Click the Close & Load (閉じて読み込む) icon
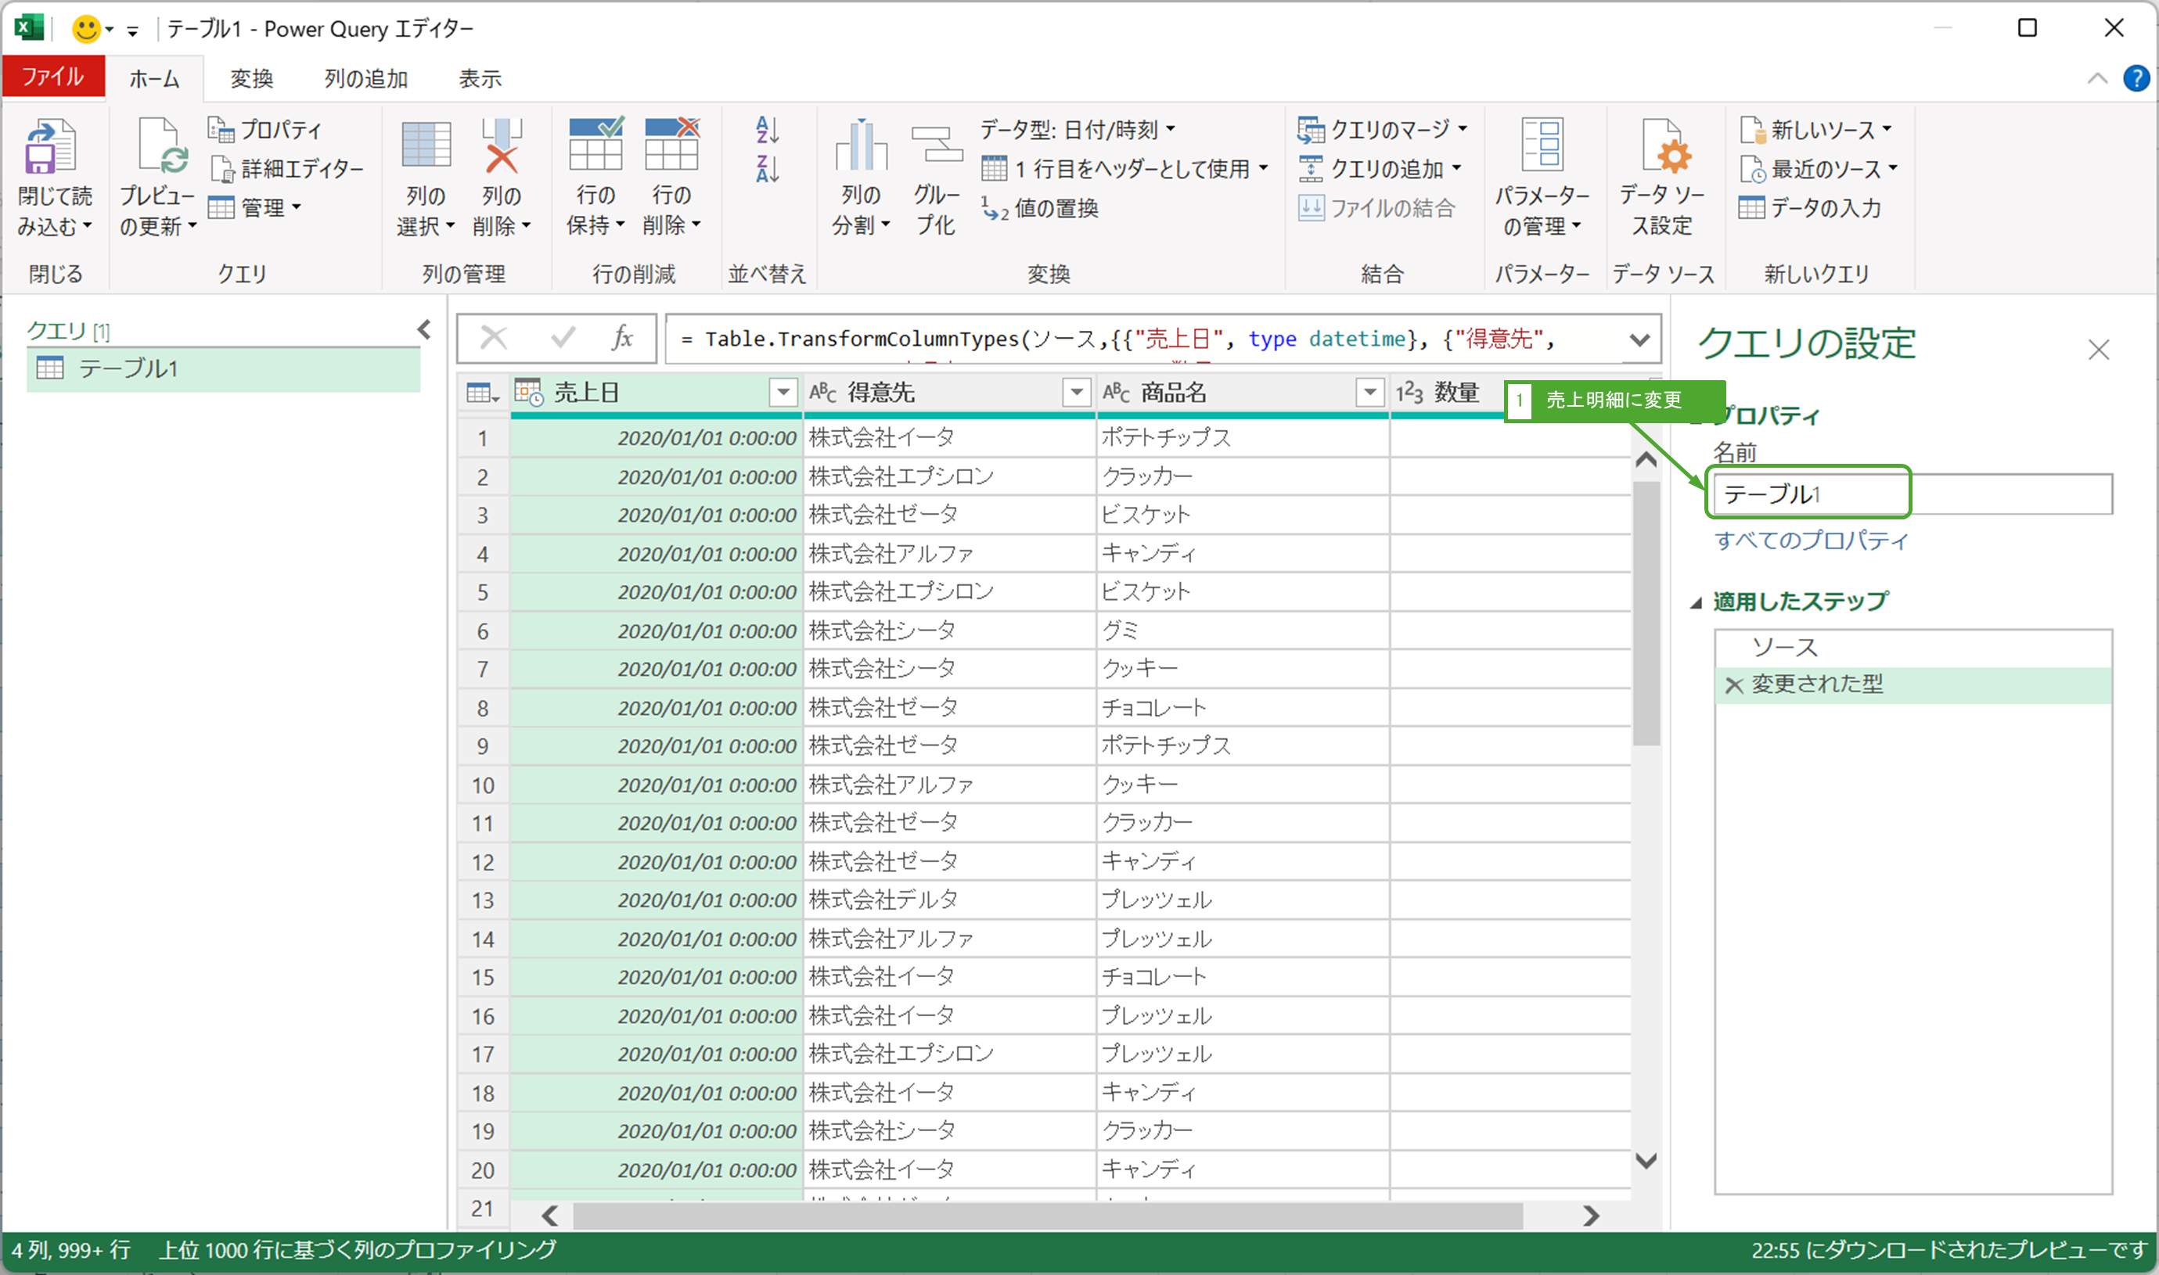The height and width of the screenshot is (1275, 2159). coord(51,148)
